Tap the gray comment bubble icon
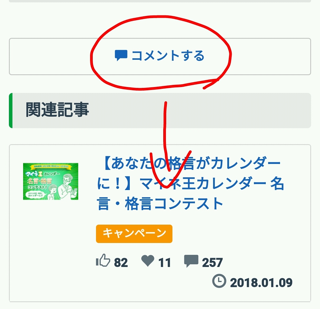The image size is (320, 309). 191,261
